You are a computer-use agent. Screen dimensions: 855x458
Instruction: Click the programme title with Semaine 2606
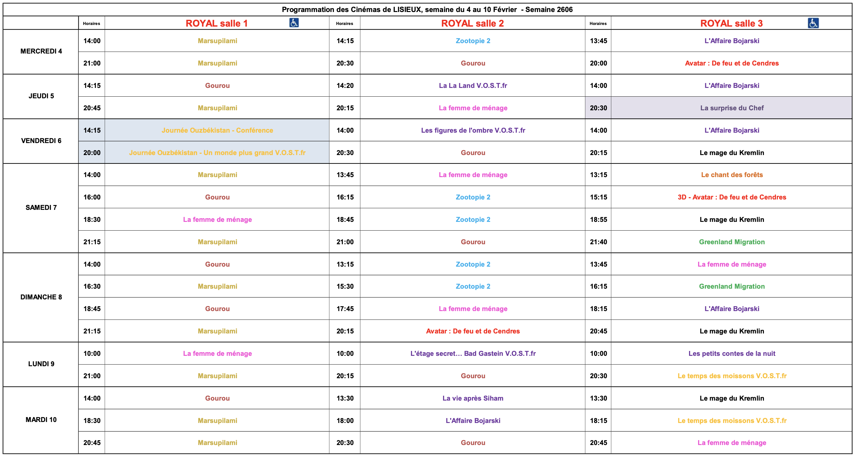tap(427, 9)
